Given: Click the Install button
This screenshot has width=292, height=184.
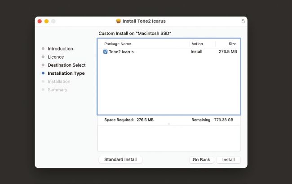Looking at the screenshot, I should tap(228, 160).
